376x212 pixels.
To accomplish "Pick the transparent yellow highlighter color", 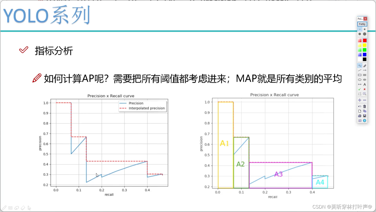I will coord(360,45).
